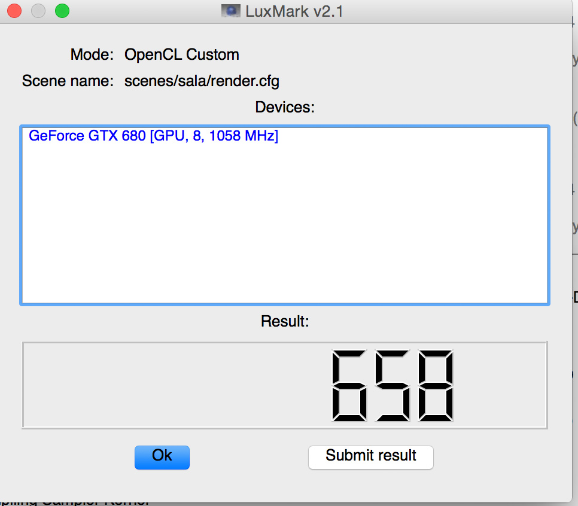Click the LuxMark icon in the title bar
Screen dimensions: 578x506
(x=231, y=11)
